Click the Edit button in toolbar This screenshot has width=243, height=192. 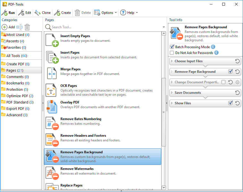25,13
